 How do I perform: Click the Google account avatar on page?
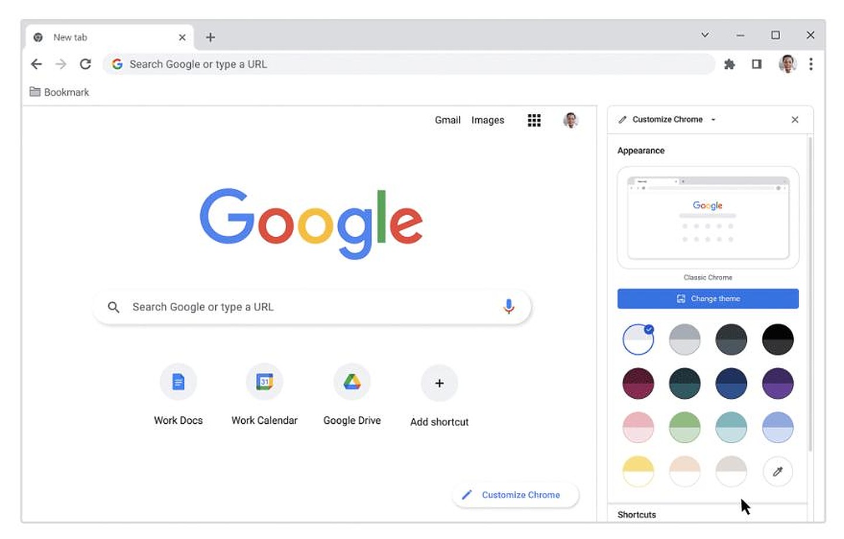571,120
